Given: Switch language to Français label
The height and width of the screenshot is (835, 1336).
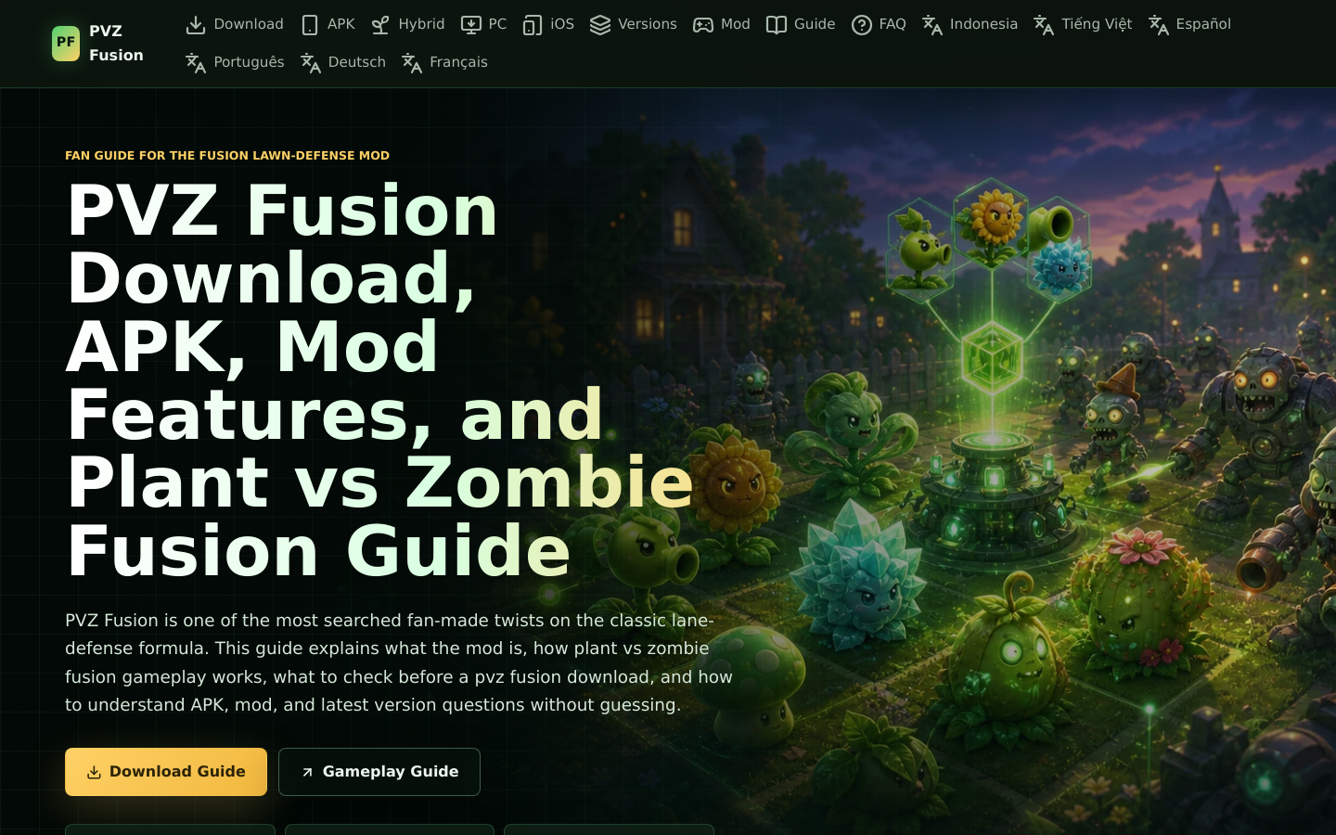Looking at the screenshot, I should 458,62.
